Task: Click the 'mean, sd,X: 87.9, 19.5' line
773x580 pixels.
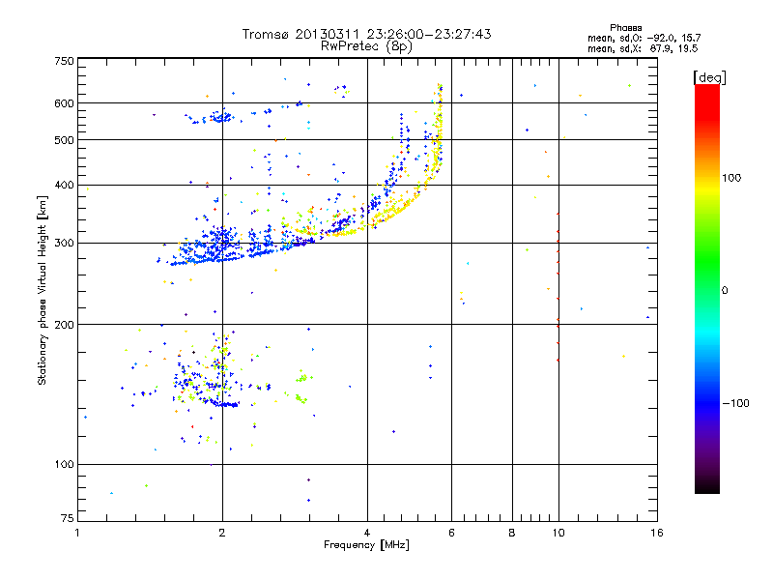Action: (x=643, y=48)
